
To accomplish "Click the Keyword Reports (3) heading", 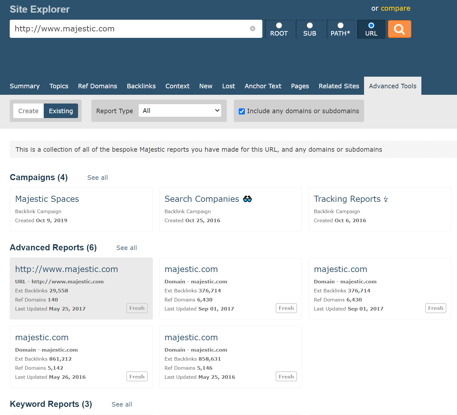I will 51,404.
